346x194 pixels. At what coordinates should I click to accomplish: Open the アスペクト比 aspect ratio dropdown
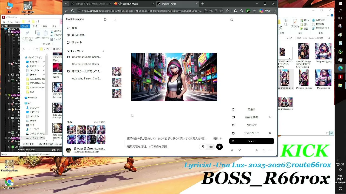(251, 133)
